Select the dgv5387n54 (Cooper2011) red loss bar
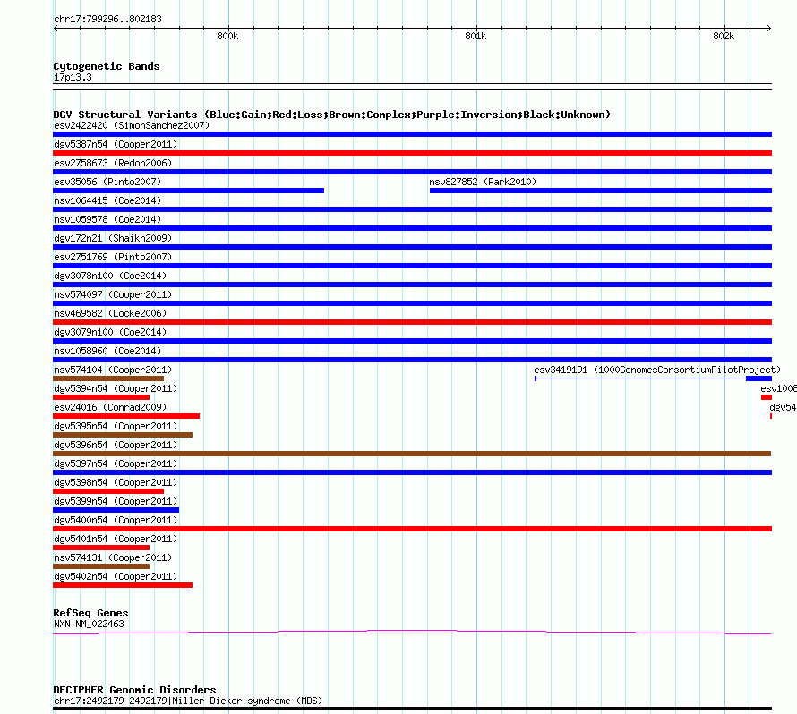 [412, 153]
